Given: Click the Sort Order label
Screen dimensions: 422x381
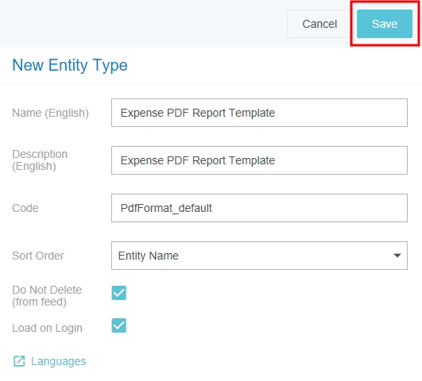Looking at the screenshot, I should (x=38, y=256).
